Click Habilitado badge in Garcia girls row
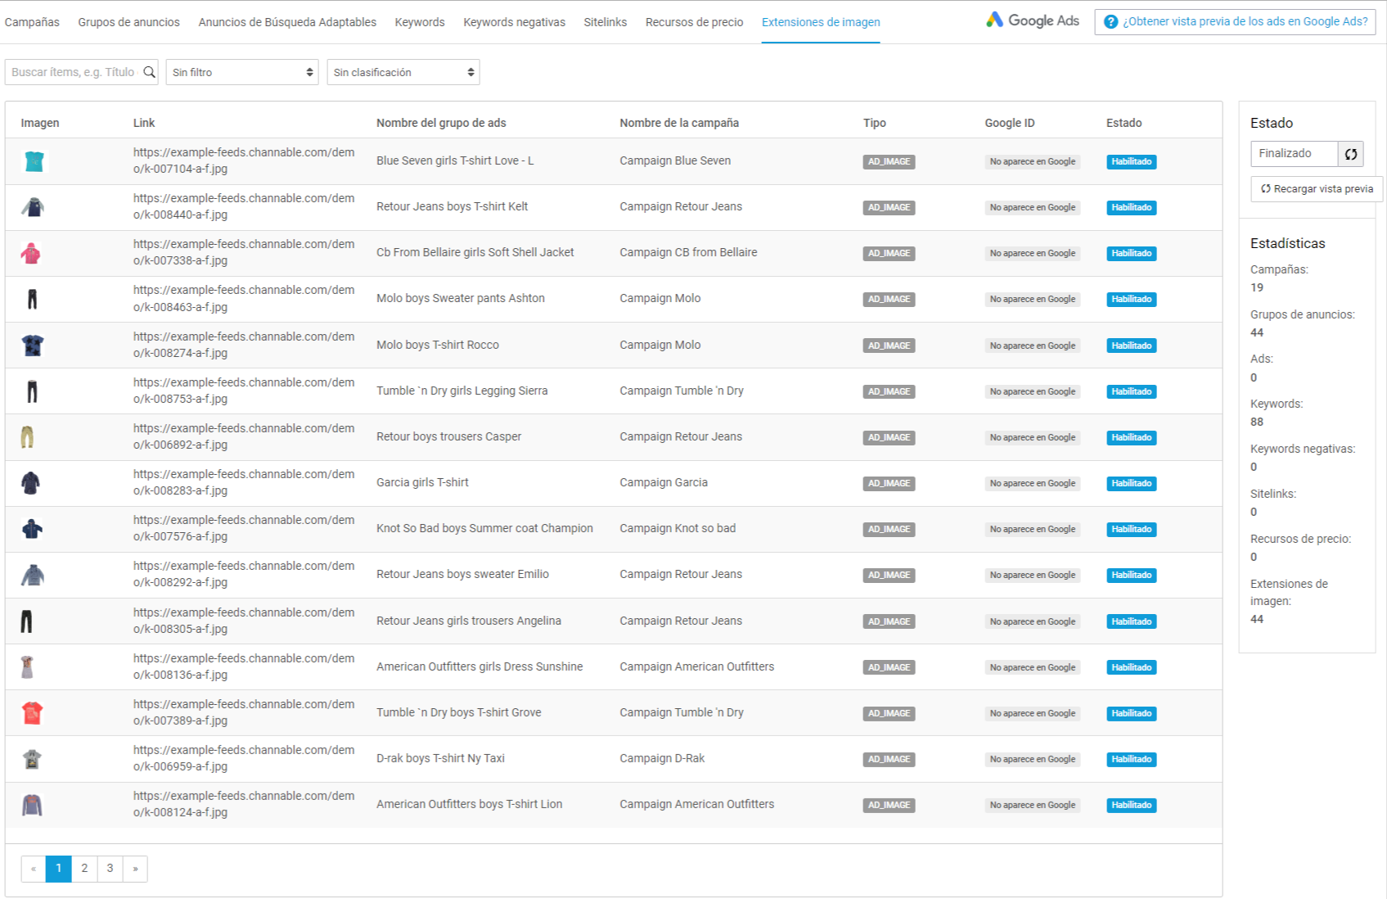 click(x=1132, y=484)
